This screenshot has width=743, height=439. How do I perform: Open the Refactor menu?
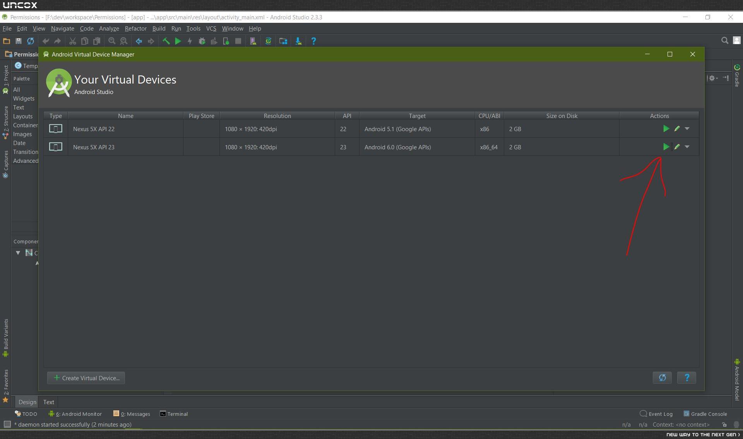[x=135, y=29]
